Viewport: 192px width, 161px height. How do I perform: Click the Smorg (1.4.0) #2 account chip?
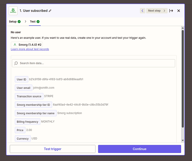tap(27, 45)
